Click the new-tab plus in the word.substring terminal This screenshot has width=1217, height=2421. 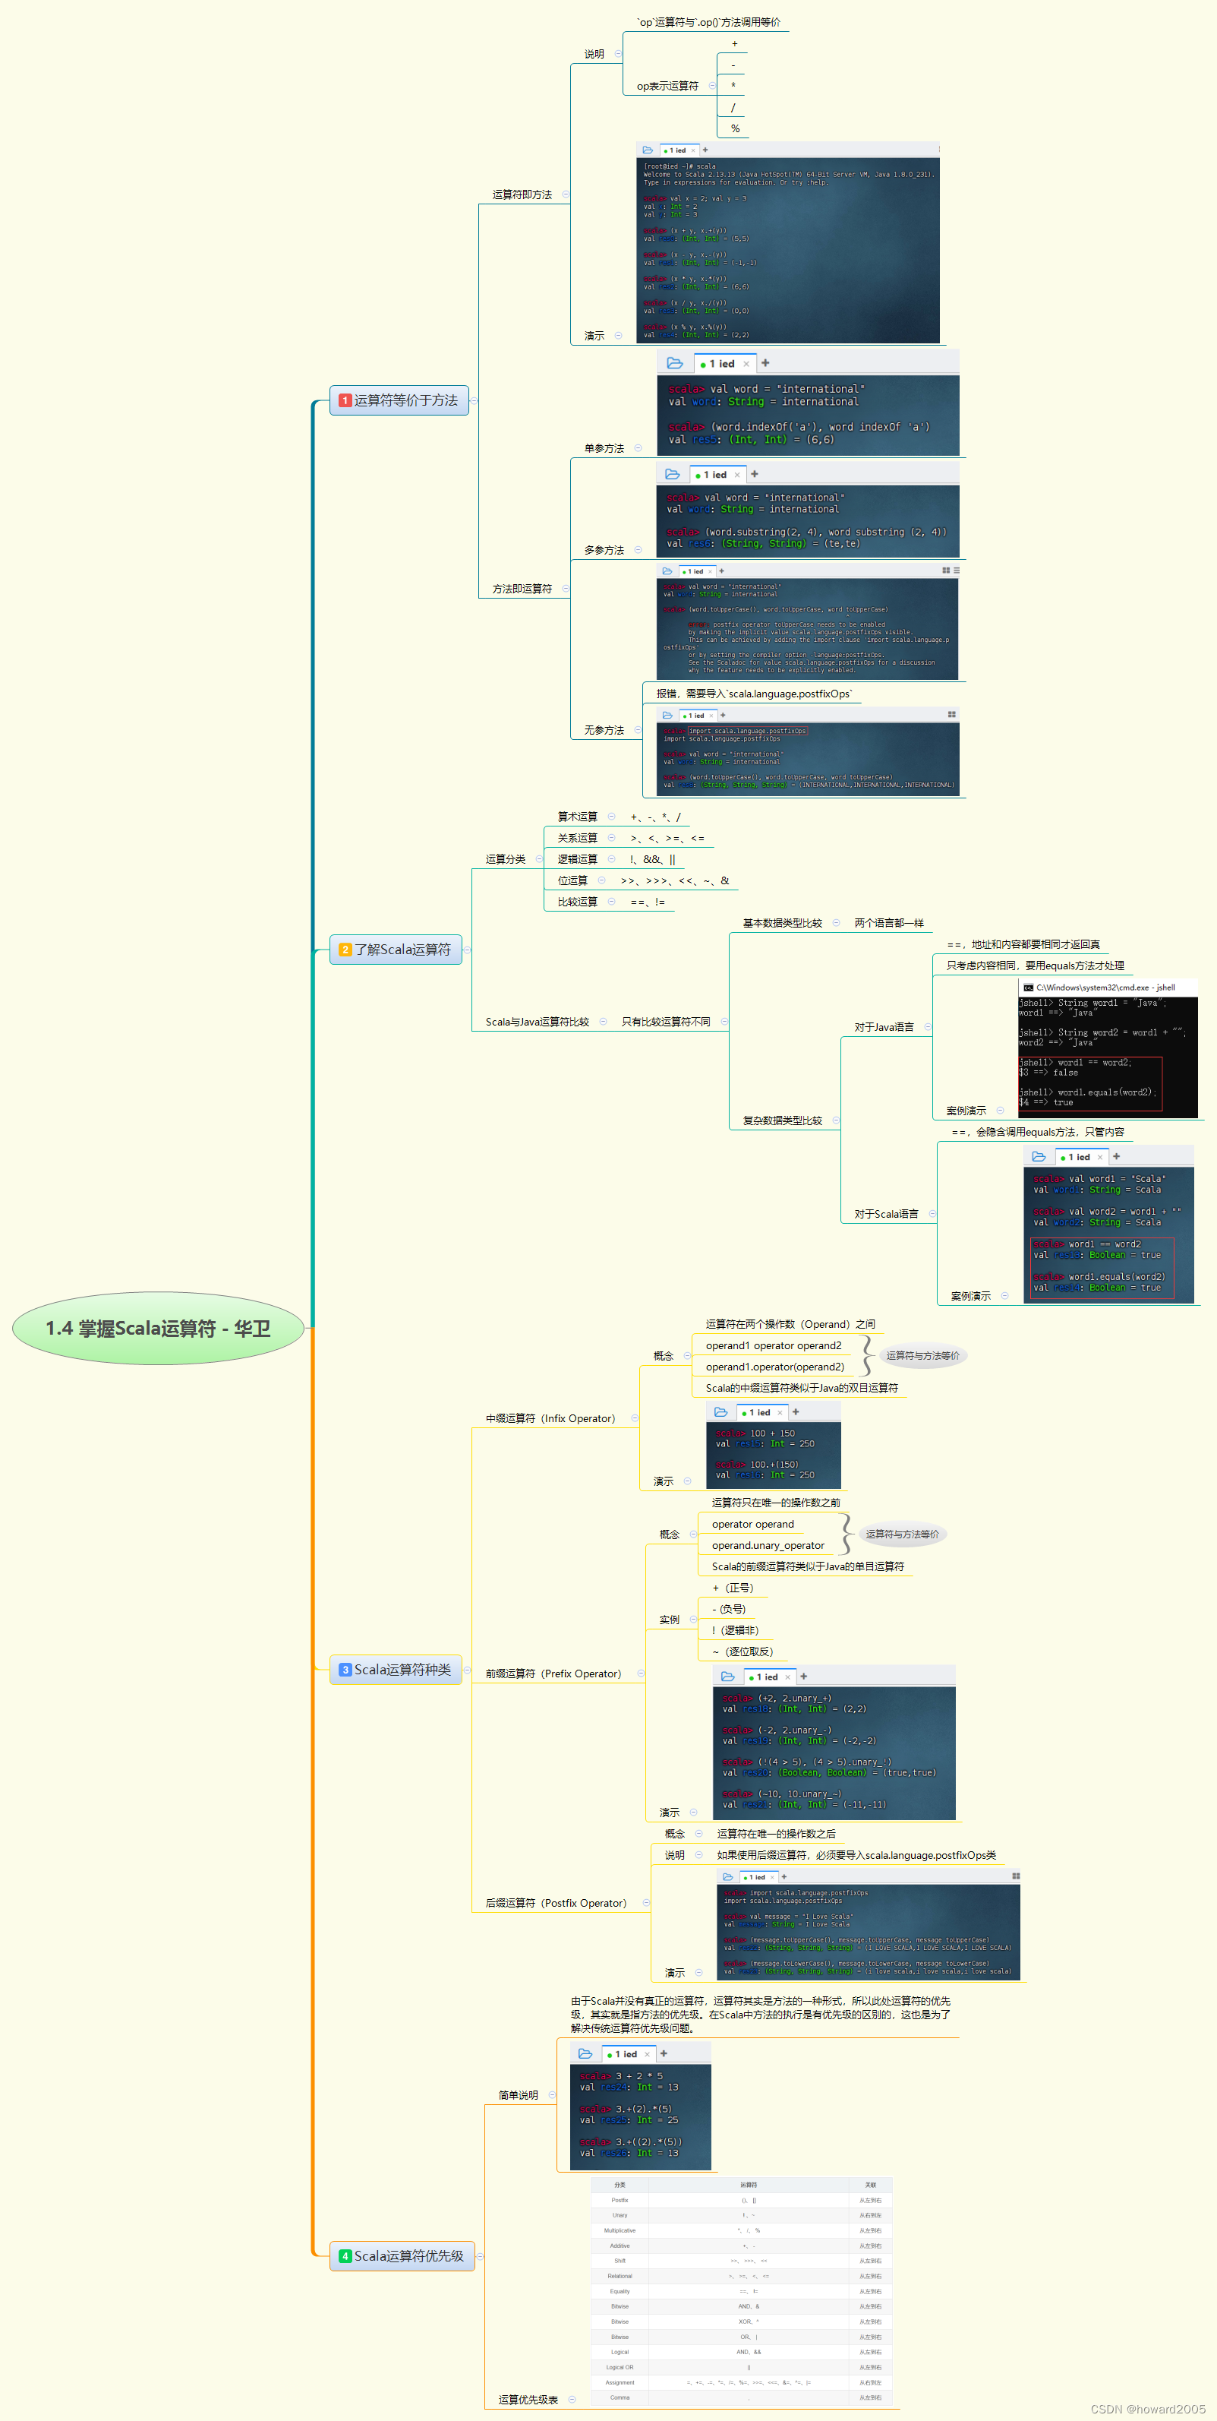pos(754,475)
